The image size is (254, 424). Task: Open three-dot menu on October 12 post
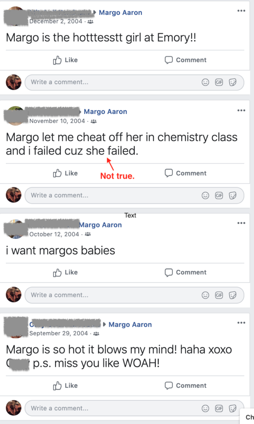click(x=241, y=223)
